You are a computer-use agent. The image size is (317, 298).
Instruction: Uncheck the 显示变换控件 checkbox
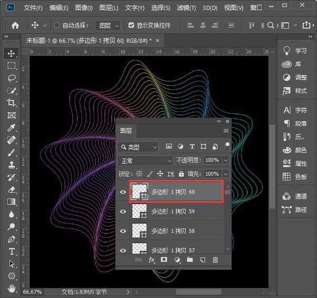(x=131, y=25)
